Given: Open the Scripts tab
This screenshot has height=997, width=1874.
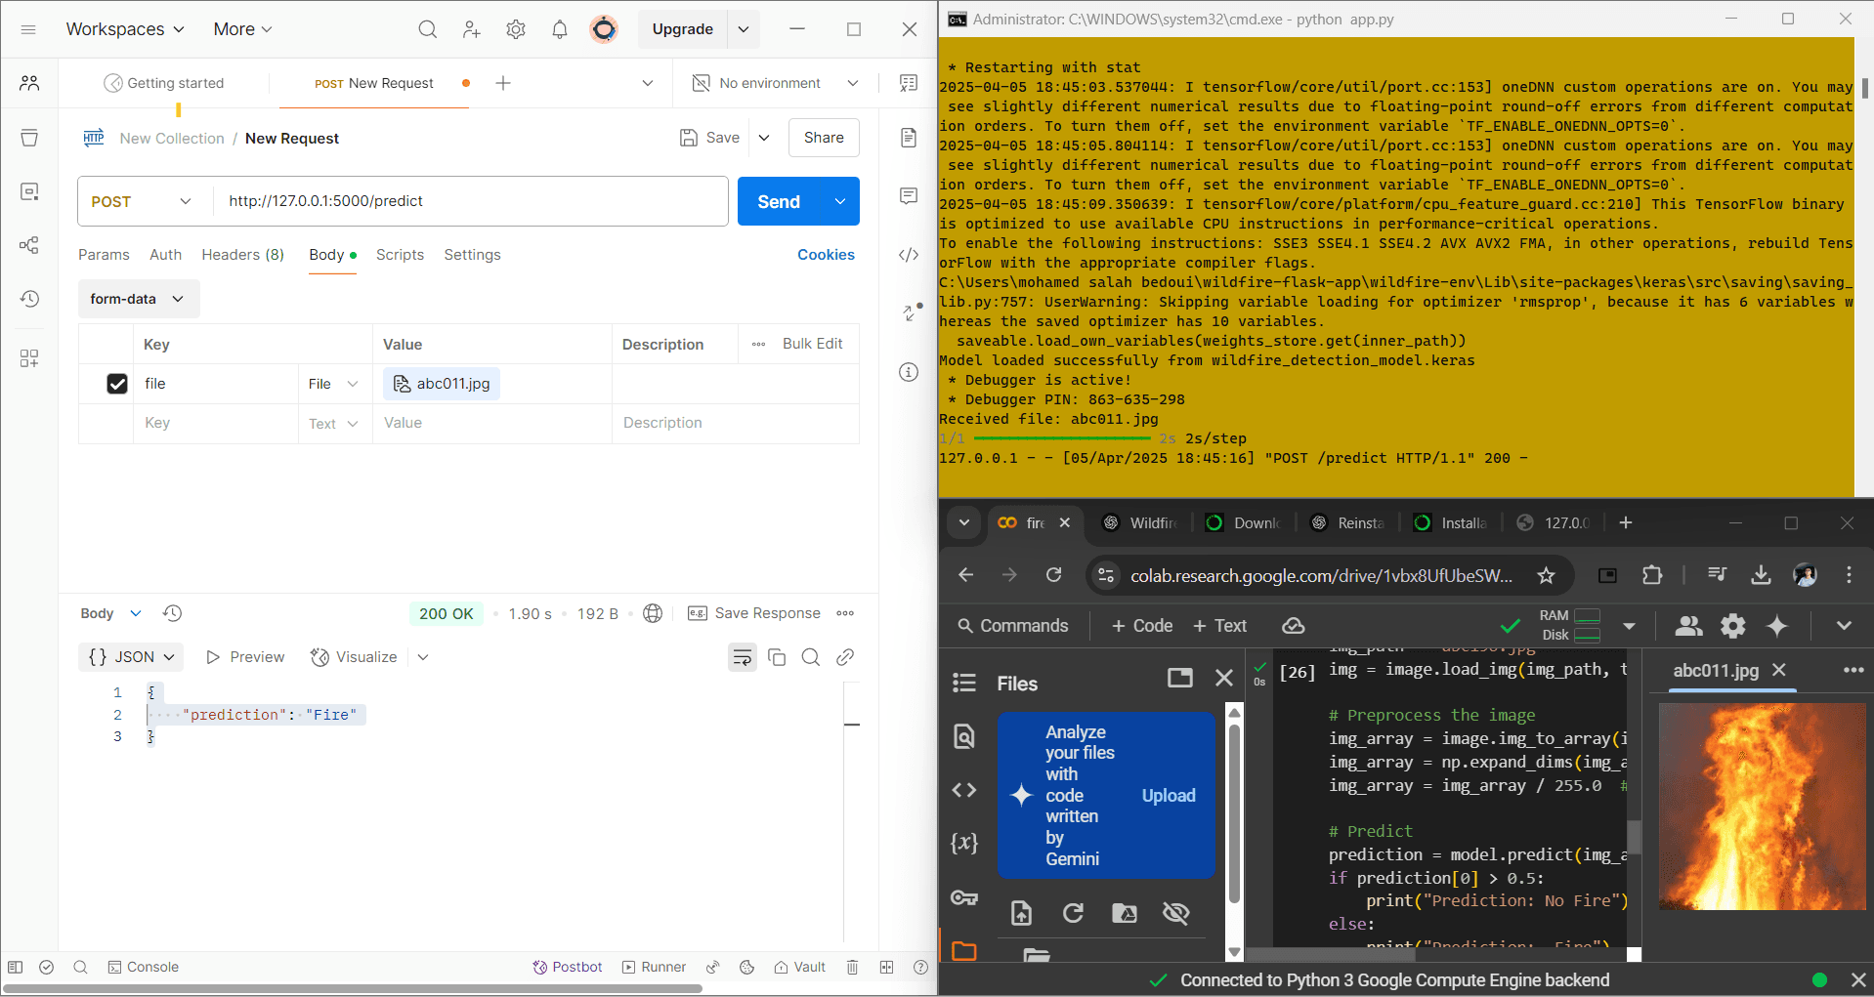Looking at the screenshot, I should [400, 255].
